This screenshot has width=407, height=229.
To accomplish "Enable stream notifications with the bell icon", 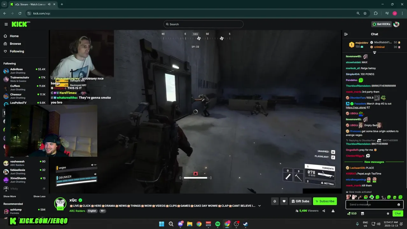I will [x=275, y=201].
